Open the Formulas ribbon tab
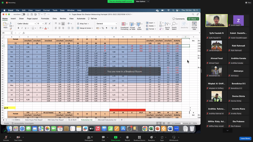The width and height of the screenshot is (253, 142). pyautogui.click(x=45, y=19)
